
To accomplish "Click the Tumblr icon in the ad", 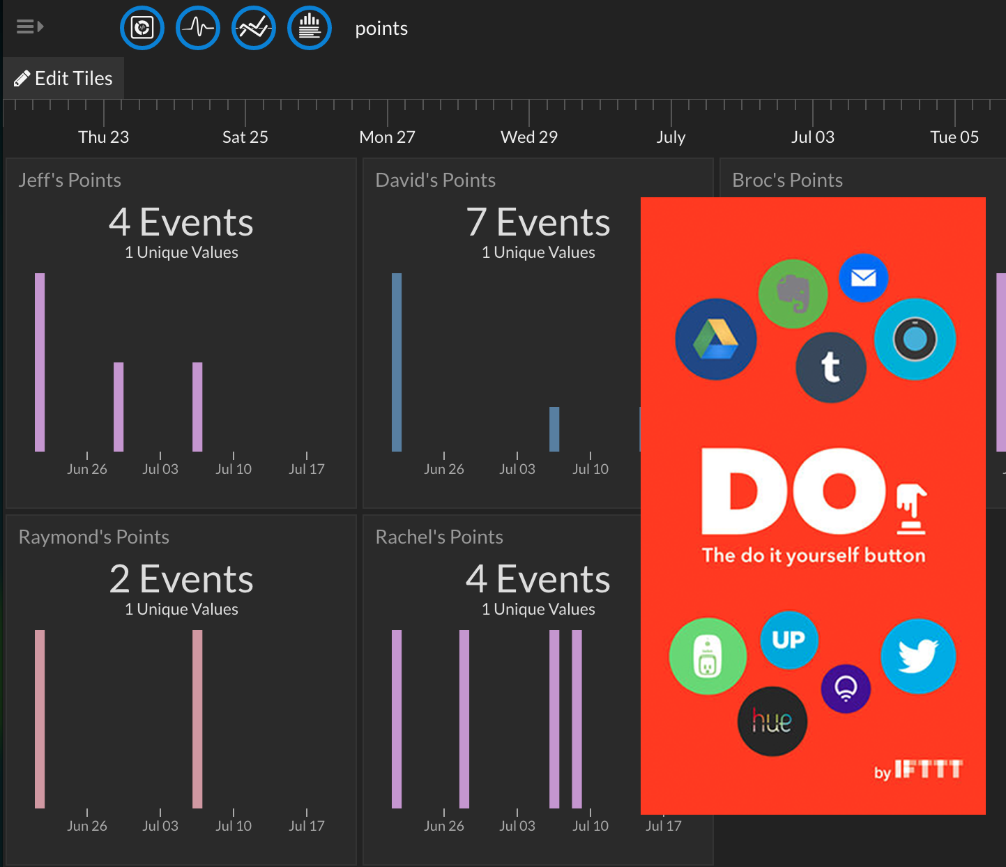I will 831,367.
